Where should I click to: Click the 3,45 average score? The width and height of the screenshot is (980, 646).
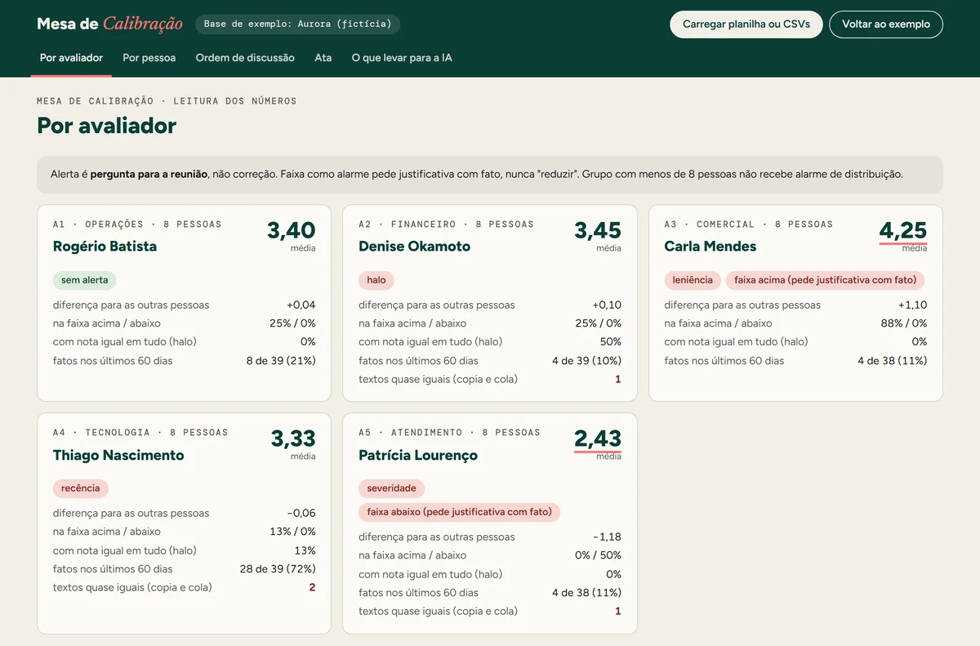597,231
